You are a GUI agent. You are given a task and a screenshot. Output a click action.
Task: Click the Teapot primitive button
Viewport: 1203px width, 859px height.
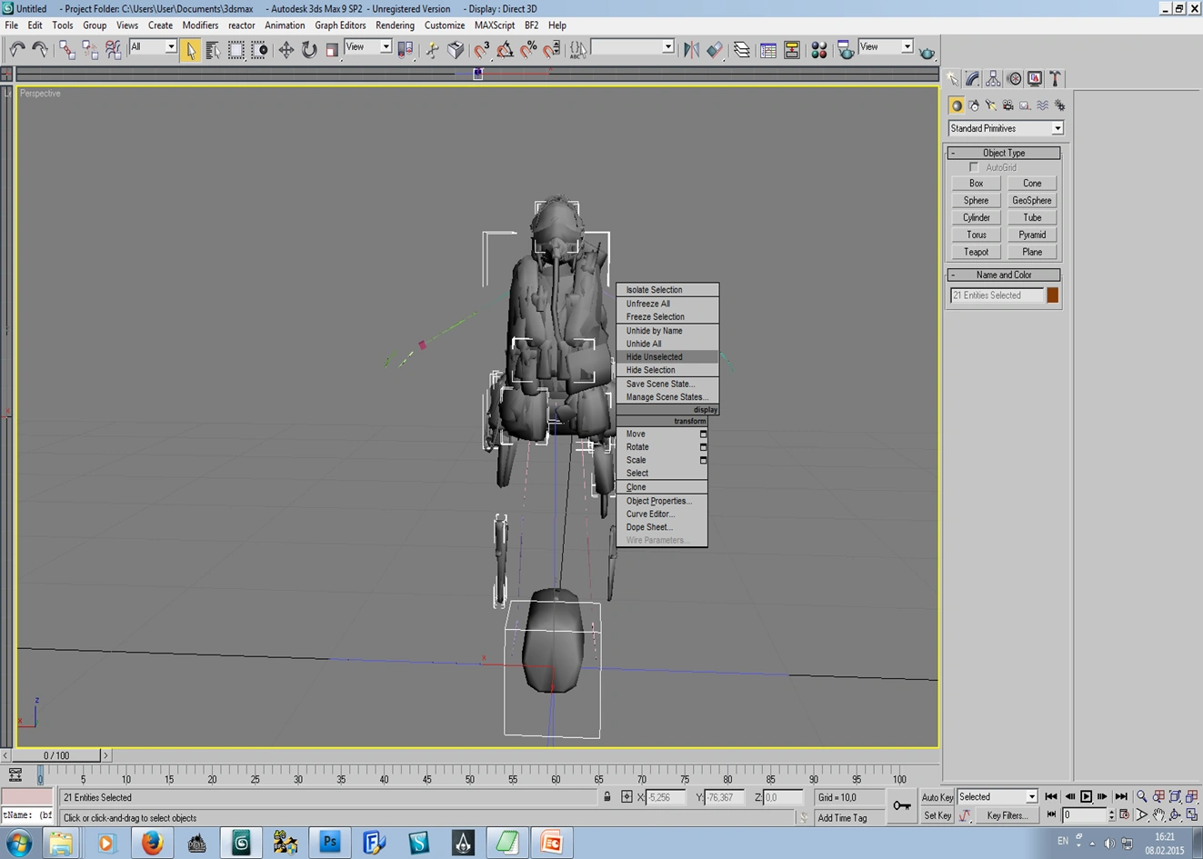point(976,252)
